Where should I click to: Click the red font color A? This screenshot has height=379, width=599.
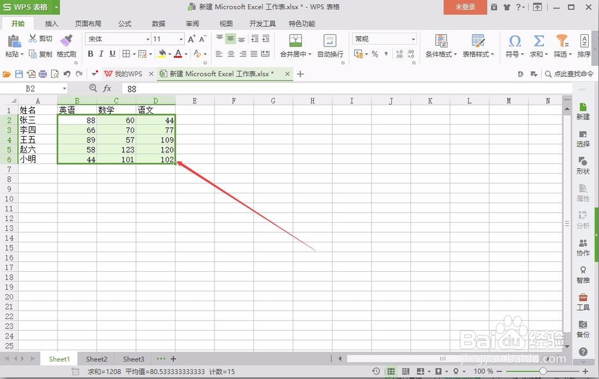coord(178,54)
